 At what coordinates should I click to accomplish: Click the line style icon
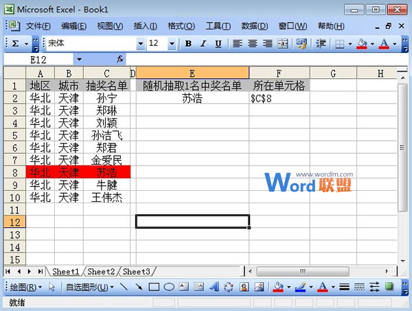(344, 287)
